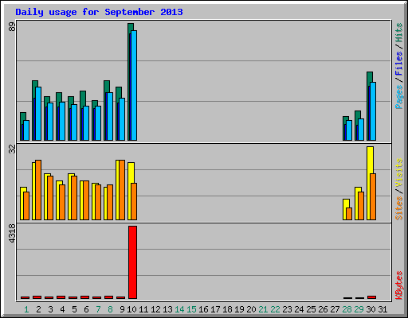Viewport: 408px width, 318px height.
Task: Click day label '5' on the x-axis
Action: coord(74,309)
